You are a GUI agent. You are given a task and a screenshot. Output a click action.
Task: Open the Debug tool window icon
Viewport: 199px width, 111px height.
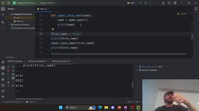tap(3, 62)
